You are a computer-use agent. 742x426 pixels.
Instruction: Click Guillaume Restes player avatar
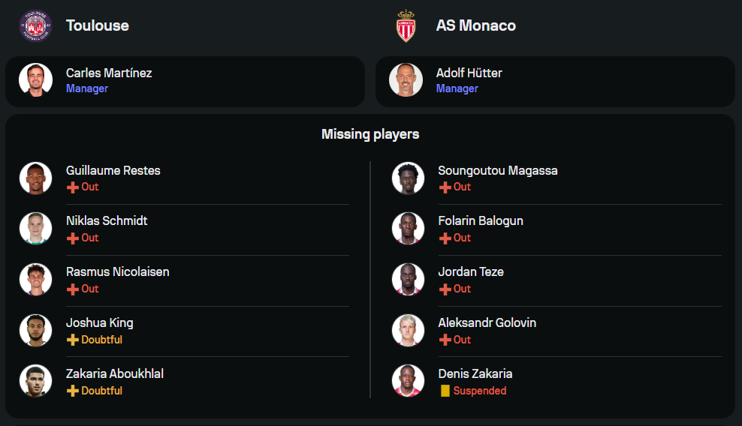(x=36, y=178)
